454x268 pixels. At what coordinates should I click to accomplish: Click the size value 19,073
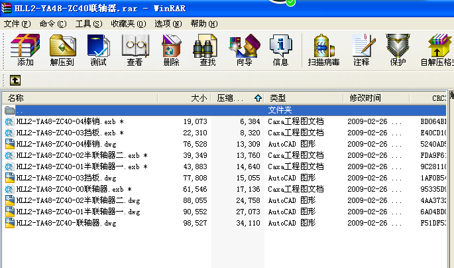pyautogui.click(x=195, y=121)
